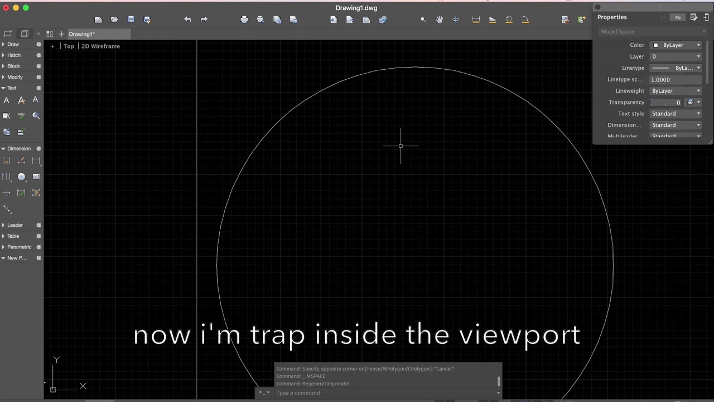Open Draw panel settings gear
Image resolution: width=714 pixels, height=402 pixels.
[x=38, y=44]
